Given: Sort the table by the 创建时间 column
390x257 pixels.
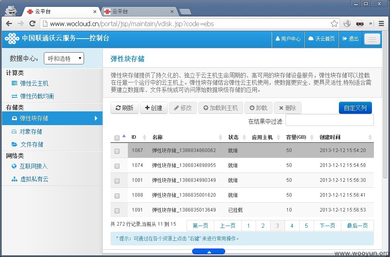Looking at the screenshot, I should [345, 137].
